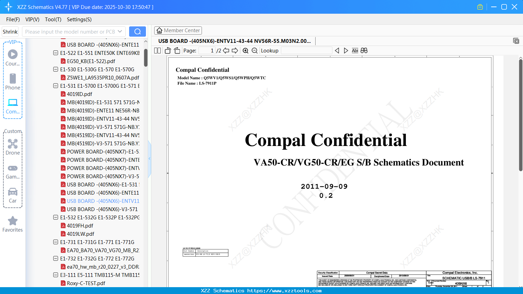Open USB BOARD -(405NX6)-V3-571 file

(x=99, y=209)
